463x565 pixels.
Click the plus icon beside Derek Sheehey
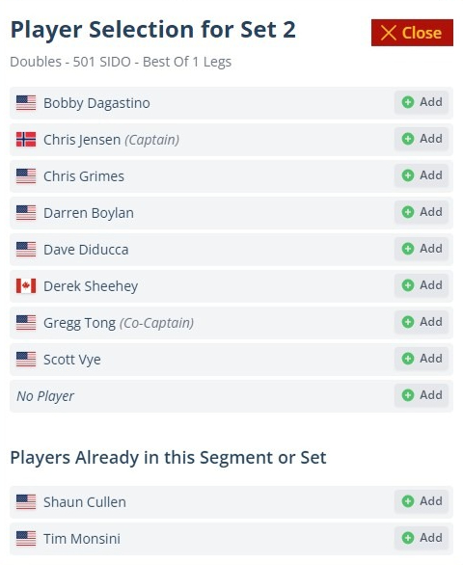(408, 285)
